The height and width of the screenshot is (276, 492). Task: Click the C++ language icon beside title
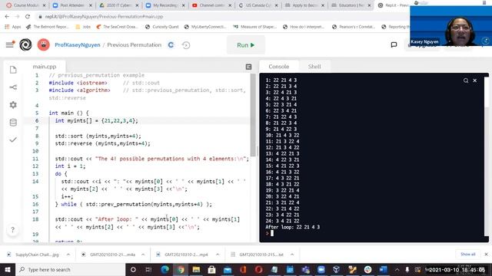[171, 45]
